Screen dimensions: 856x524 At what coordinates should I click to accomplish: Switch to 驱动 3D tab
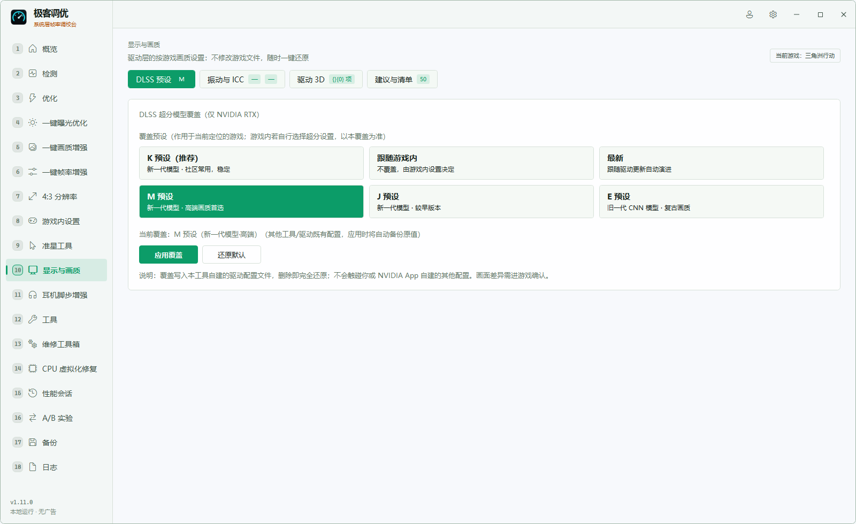point(326,79)
